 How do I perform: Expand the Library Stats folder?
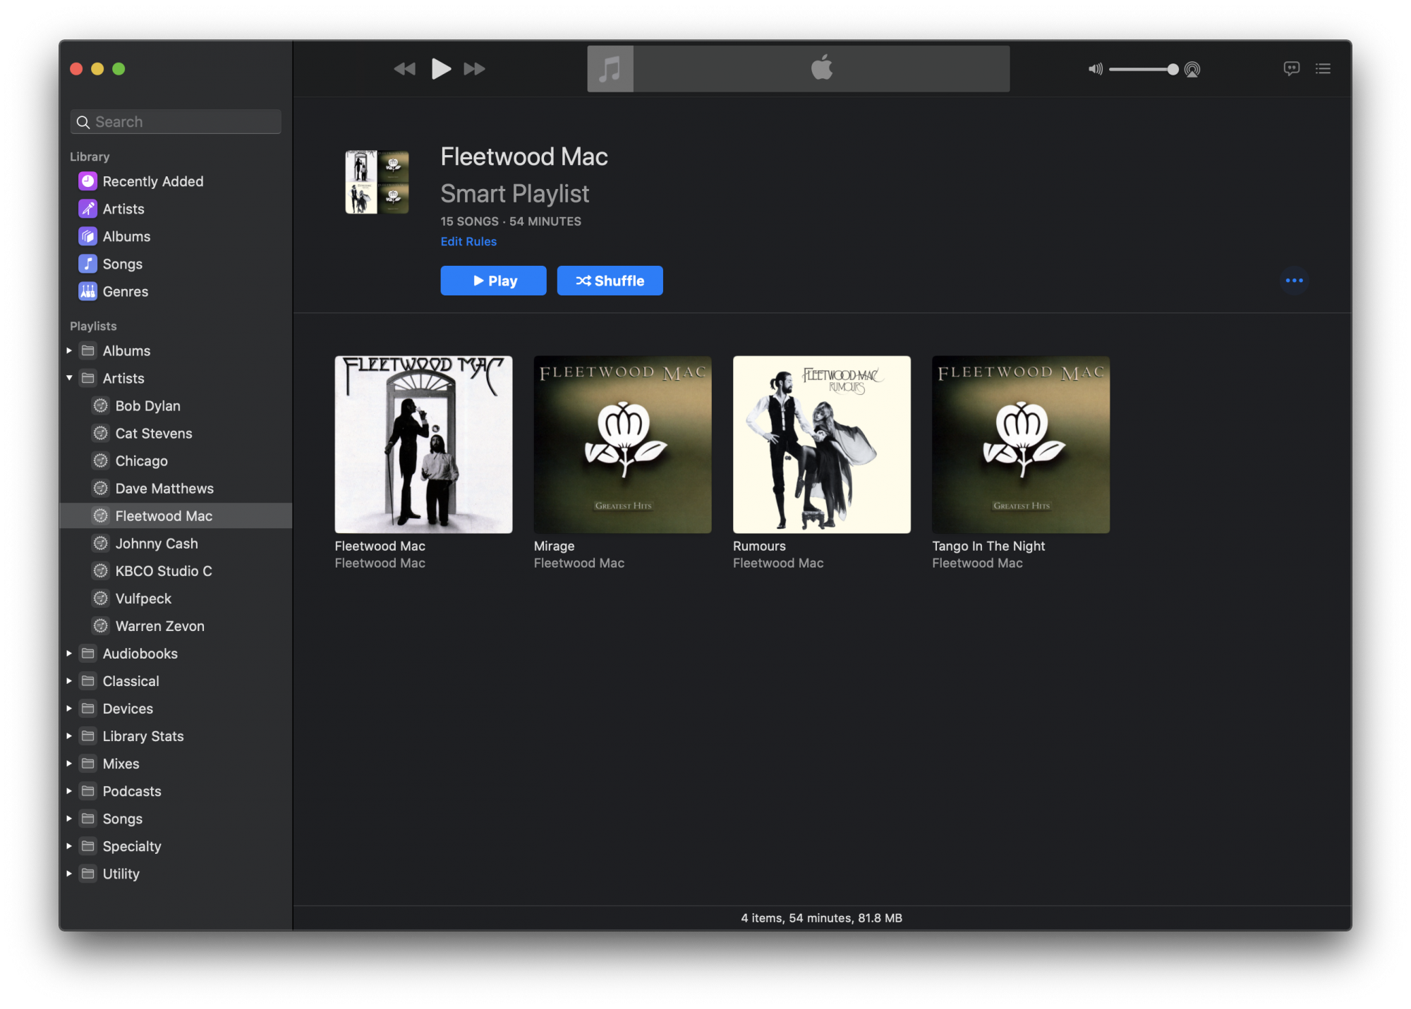pos(69,736)
